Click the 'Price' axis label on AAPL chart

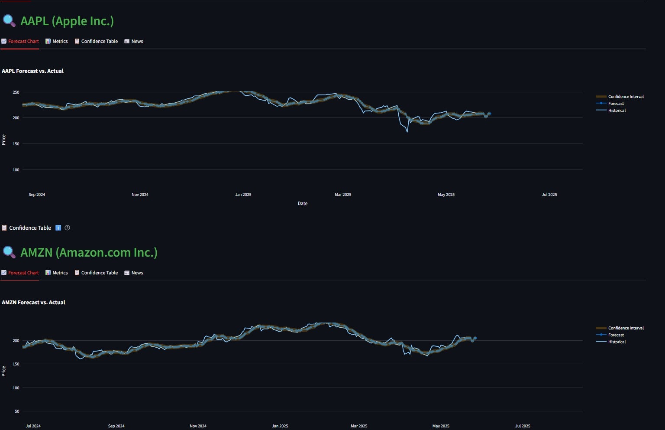(4, 140)
